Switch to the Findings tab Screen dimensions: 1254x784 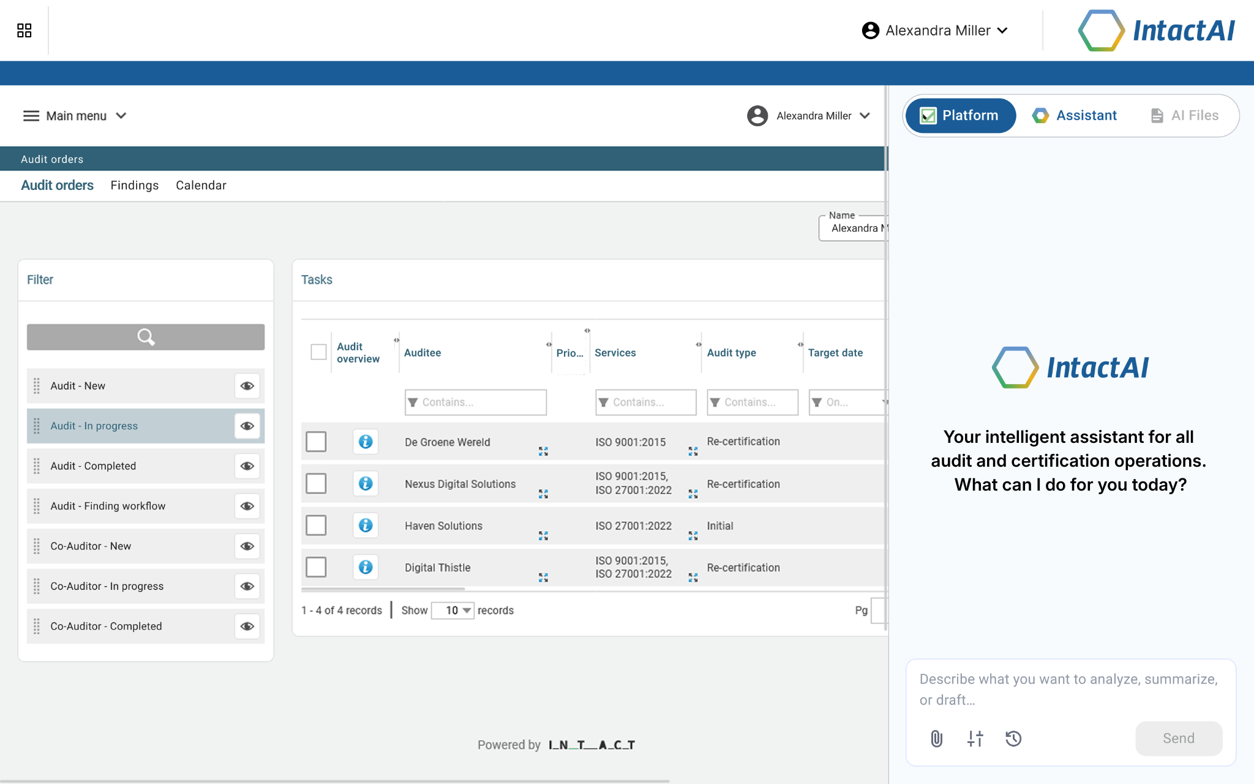tap(134, 186)
